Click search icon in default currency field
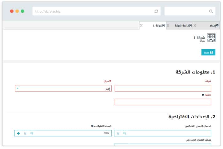 click(32, 133)
